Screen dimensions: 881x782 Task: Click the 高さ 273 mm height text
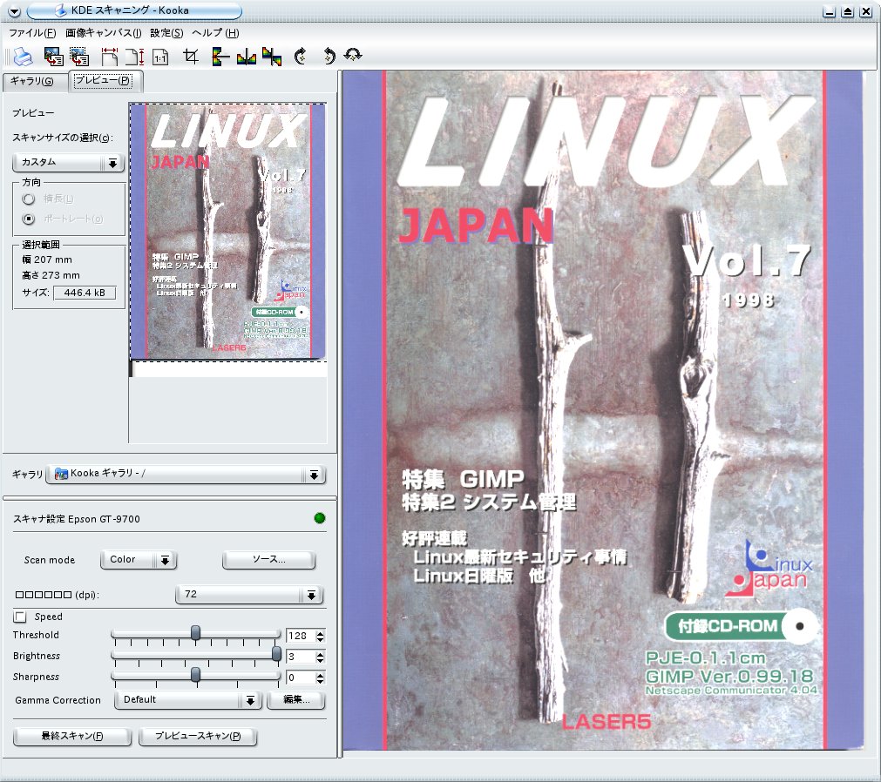pyautogui.click(x=51, y=276)
